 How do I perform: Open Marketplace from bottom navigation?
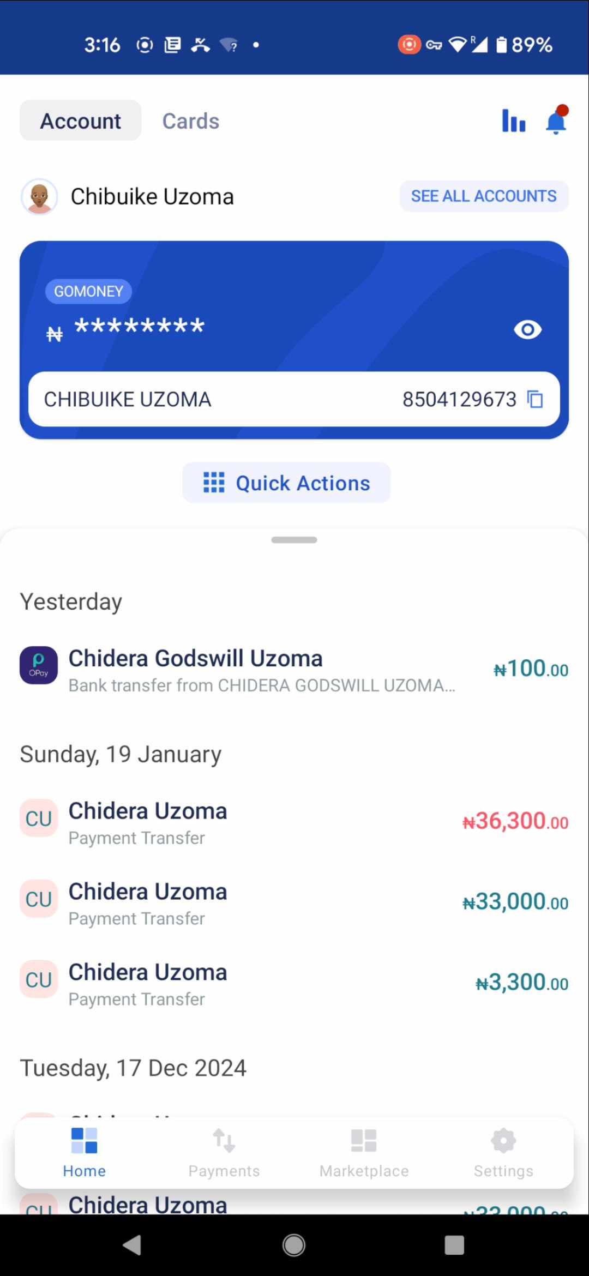(x=364, y=1152)
